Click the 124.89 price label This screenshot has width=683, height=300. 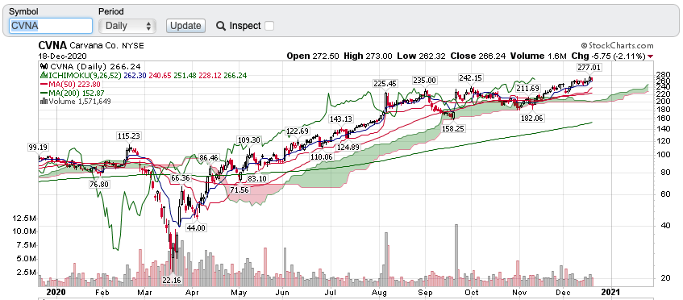click(x=348, y=147)
